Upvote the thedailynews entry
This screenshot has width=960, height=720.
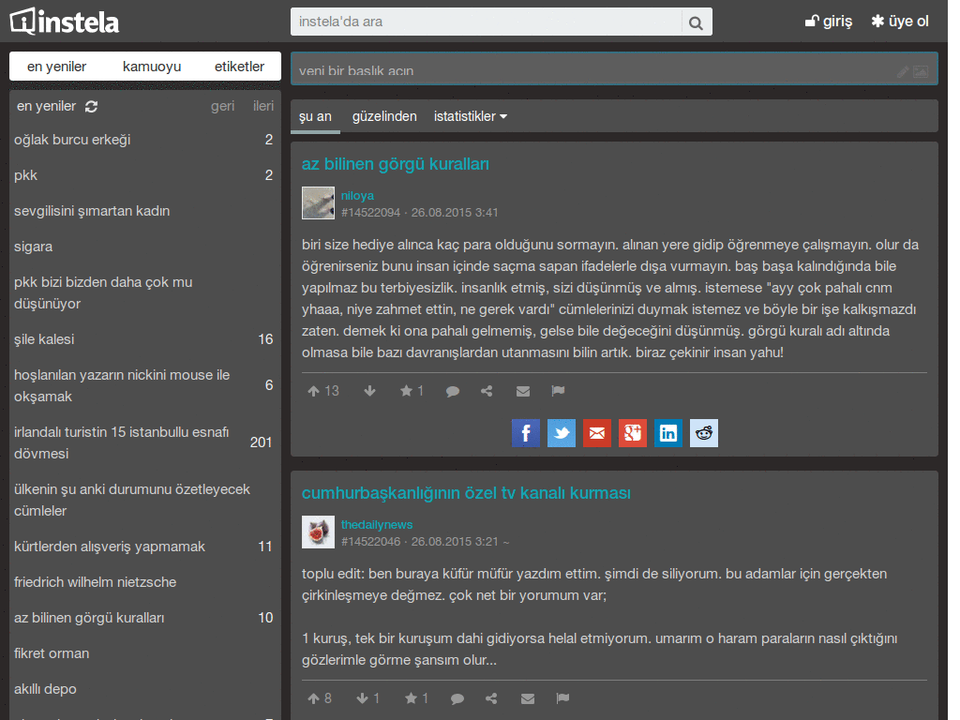tap(314, 698)
